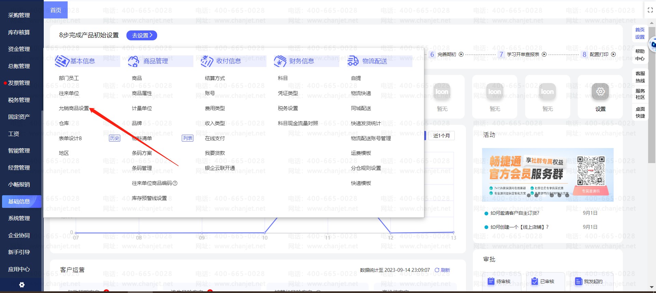Click 客服热线 on the right rail

coord(640,77)
